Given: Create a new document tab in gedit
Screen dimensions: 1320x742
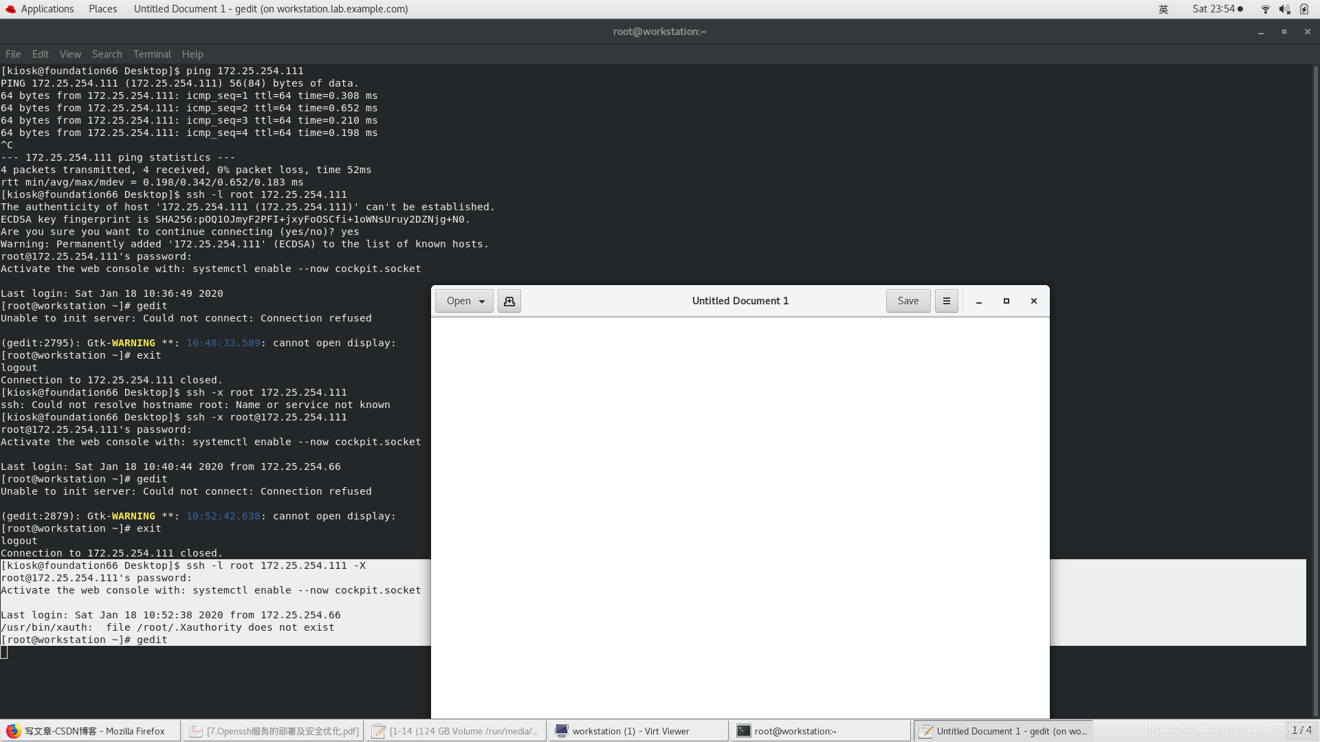Looking at the screenshot, I should pyautogui.click(x=509, y=301).
